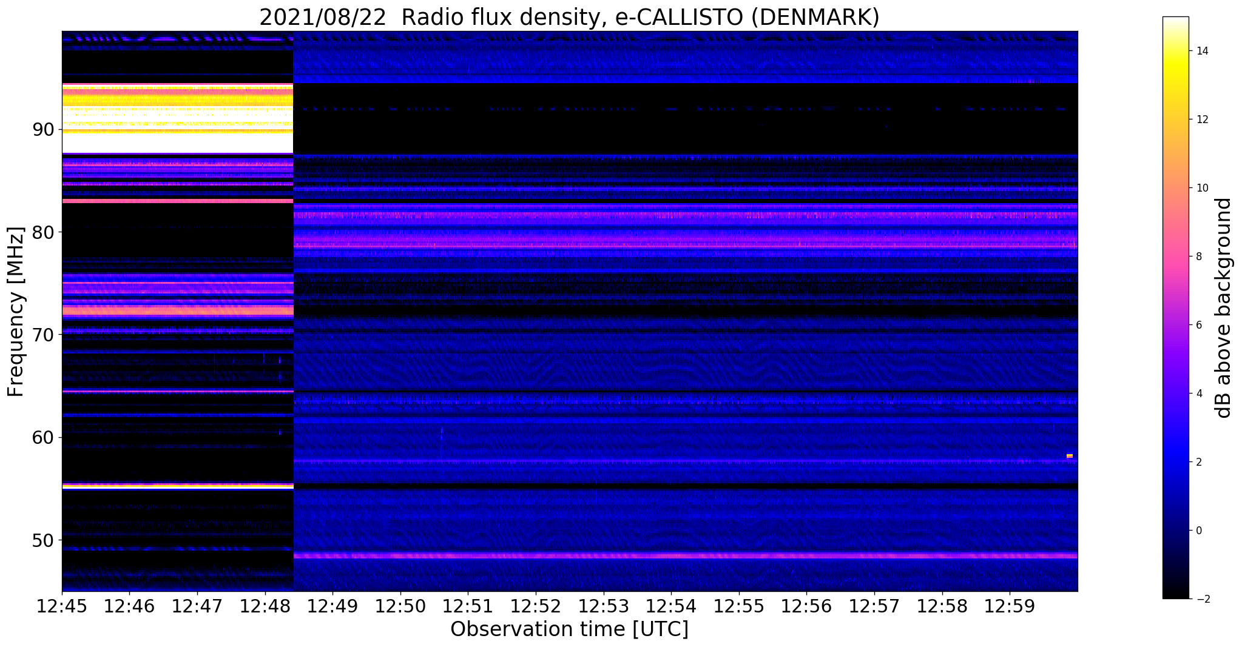Image resolution: width=1242 pixels, height=647 pixels.
Task: Click the colorbar tick label 0
Action: [x=1198, y=531]
